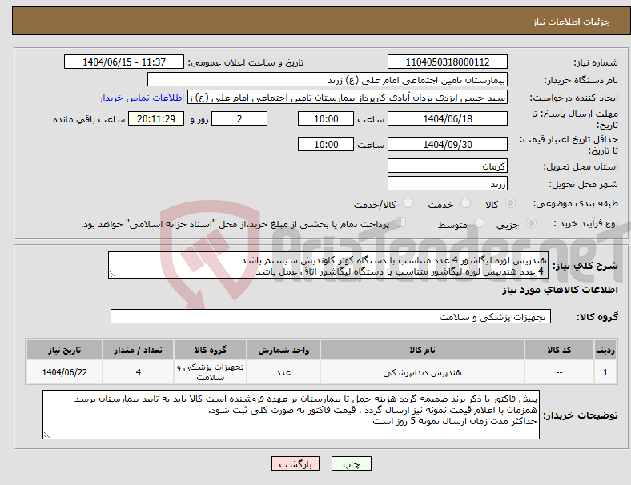Image resolution: width=631 pixels, height=485 pixels.
Task: Click the تاریخ نیاز column header
Action: pos(64,350)
